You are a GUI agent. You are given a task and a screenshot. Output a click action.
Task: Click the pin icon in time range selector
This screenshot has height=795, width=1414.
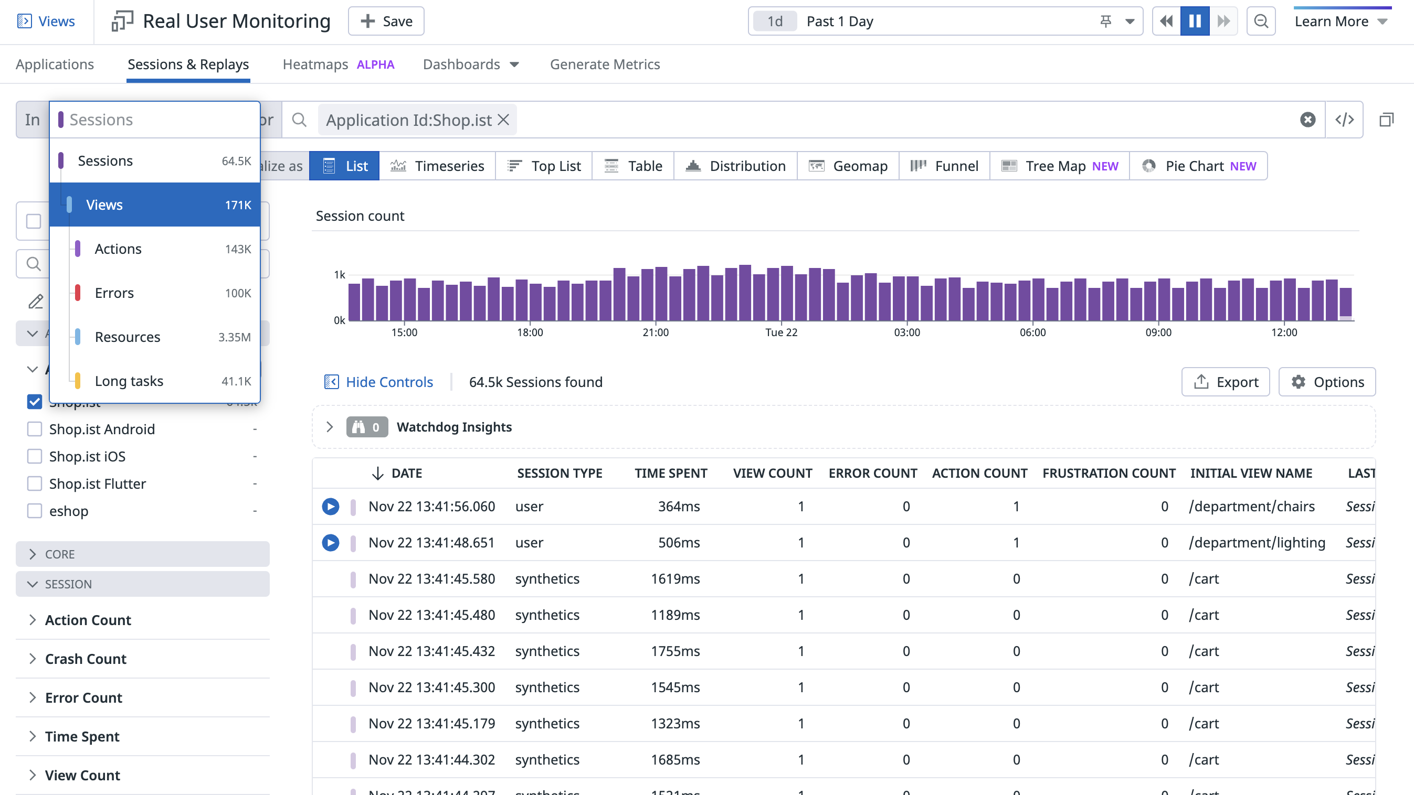[1105, 22]
